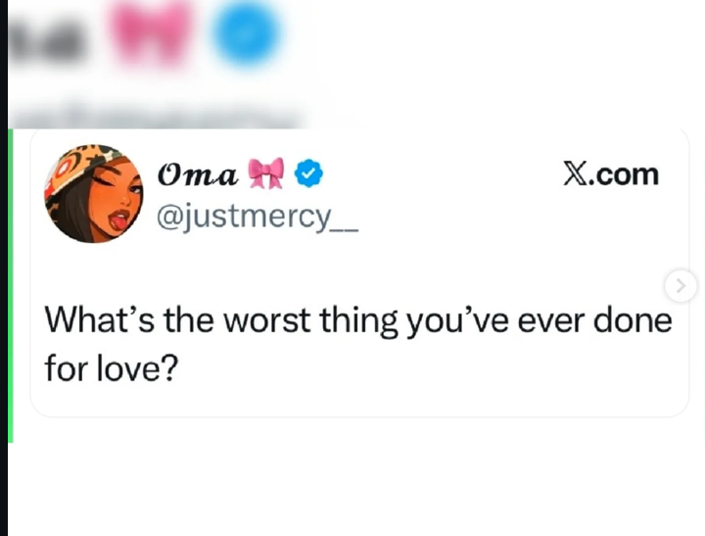Viewport: 705px width, 536px height.
Task: Click the display name "Oma"
Action: point(197,174)
